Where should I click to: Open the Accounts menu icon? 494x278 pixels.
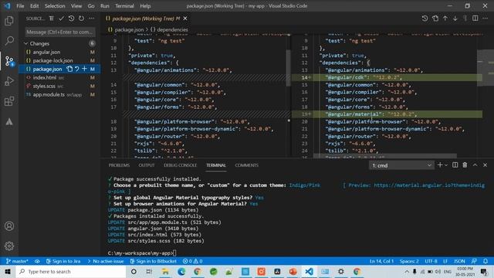click(9, 226)
